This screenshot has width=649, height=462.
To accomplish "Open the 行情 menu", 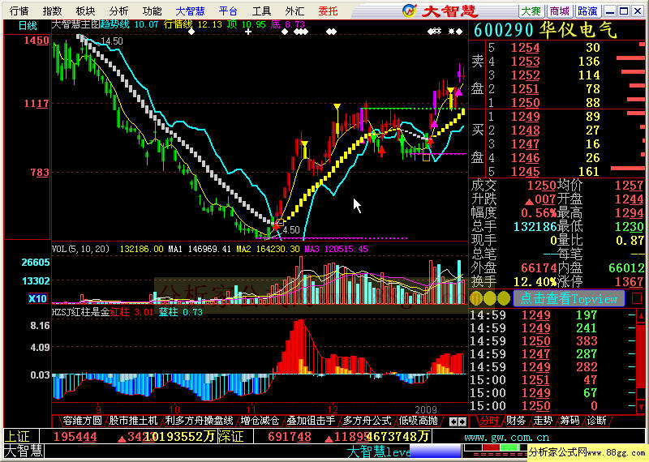I will (x=19, y=11).
